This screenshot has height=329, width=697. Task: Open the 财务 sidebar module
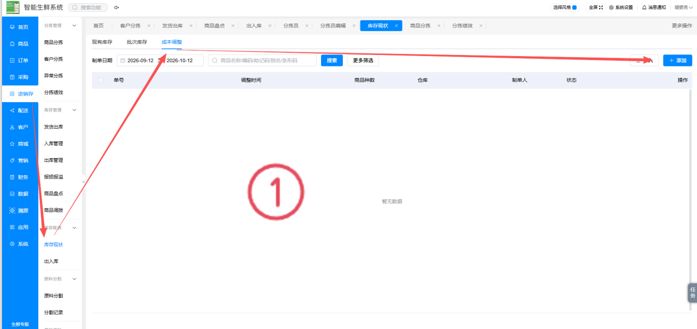tap(19, 177)
